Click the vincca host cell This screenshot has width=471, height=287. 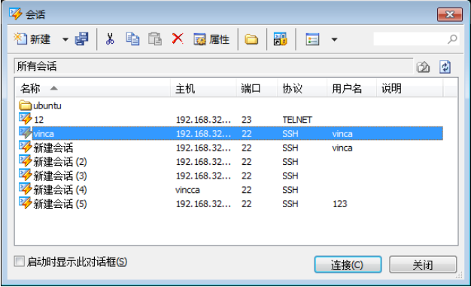[187, 190]
